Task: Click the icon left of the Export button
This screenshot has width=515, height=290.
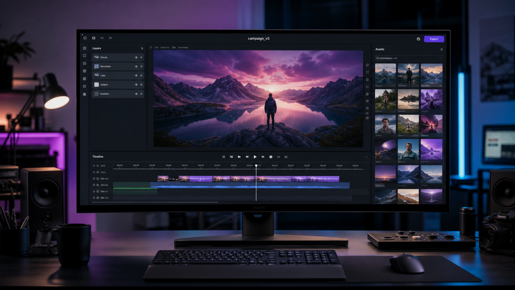Action: pos(418,39)
